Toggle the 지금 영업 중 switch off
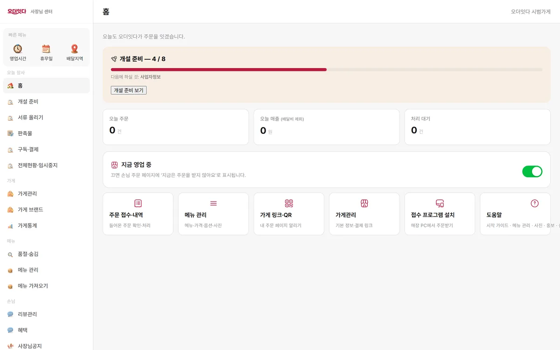Viewport: 560px width, 350px height. [x=532, y=171]
